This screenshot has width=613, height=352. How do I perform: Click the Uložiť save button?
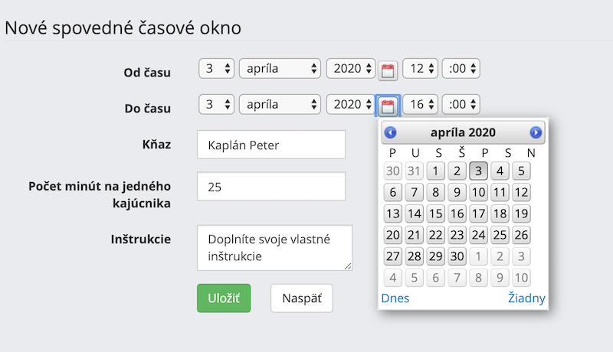coord(219,298)
